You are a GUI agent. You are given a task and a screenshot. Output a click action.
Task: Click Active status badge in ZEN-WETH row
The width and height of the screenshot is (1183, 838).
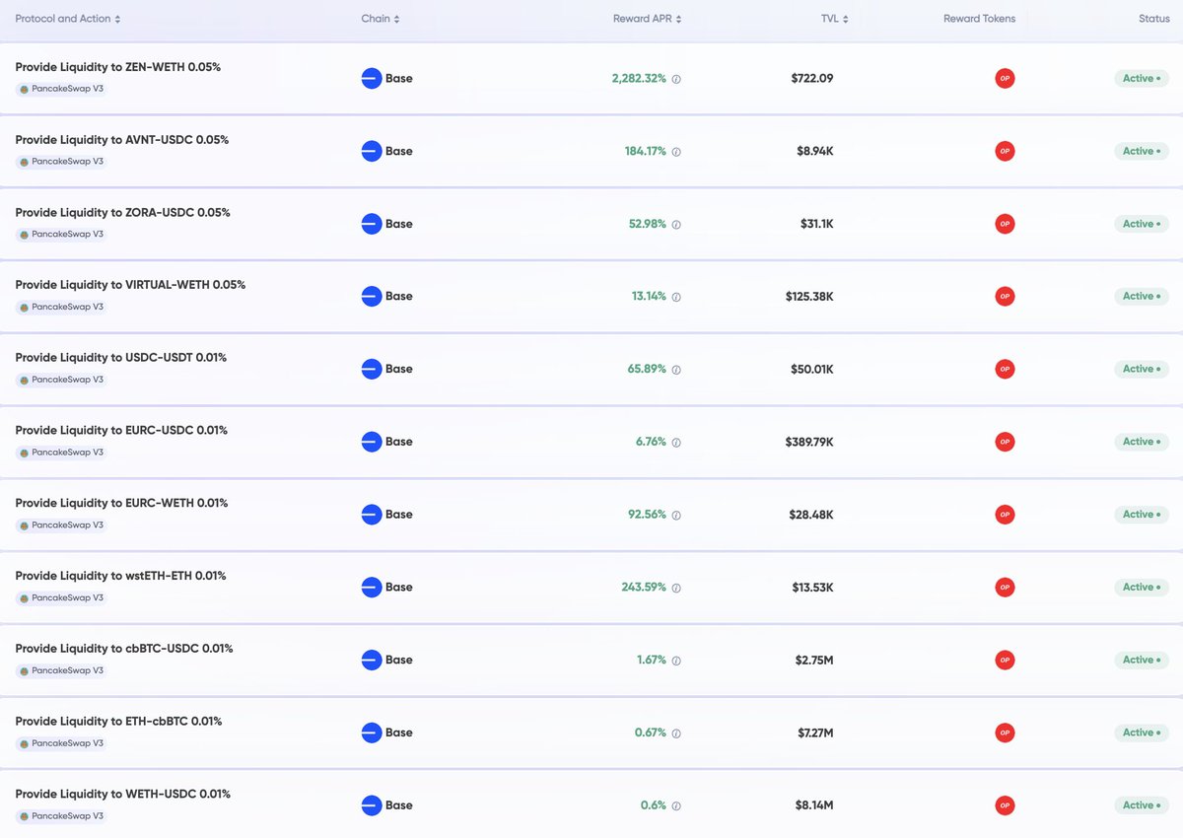(x=1142, y=78)
